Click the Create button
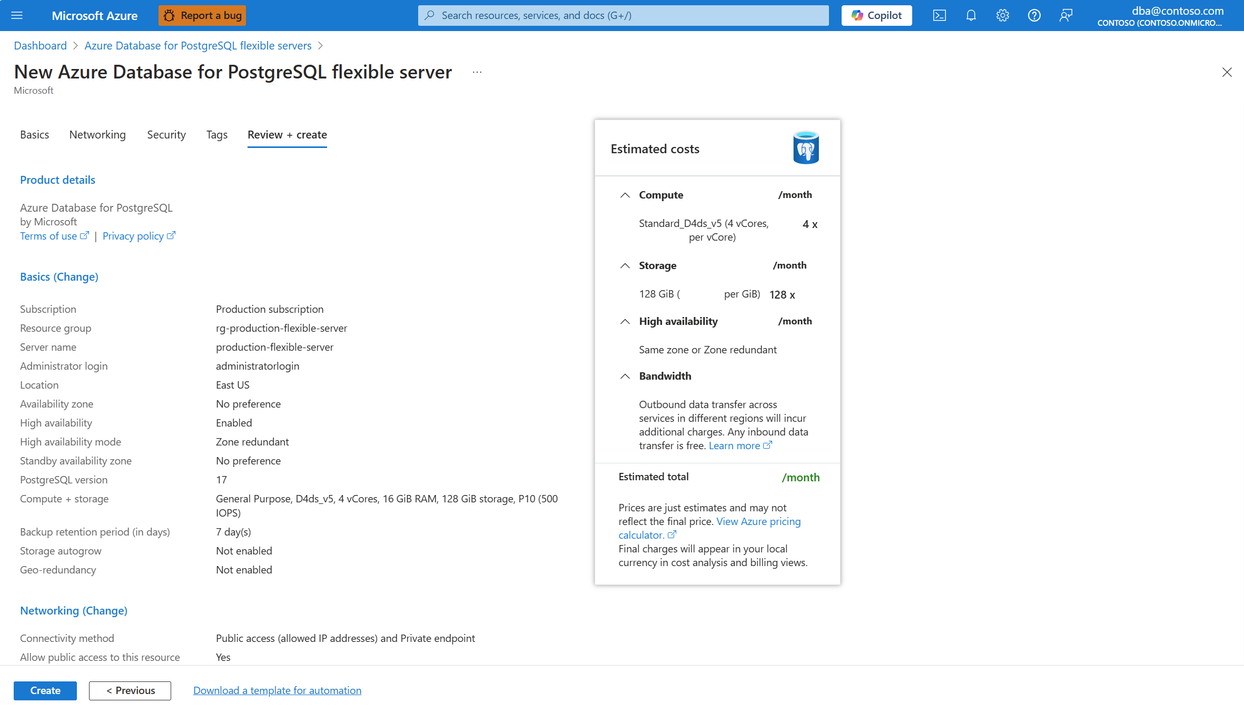1244x713 pixels. pyautogui.click(x=45, y=690)
